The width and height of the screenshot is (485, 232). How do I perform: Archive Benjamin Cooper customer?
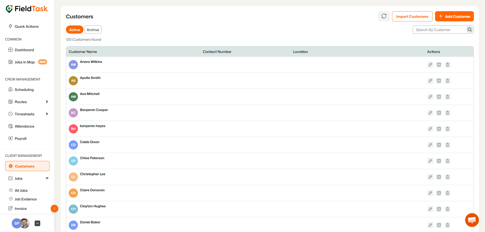point(439,113)
